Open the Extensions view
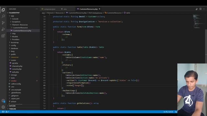 pos(3,36)
